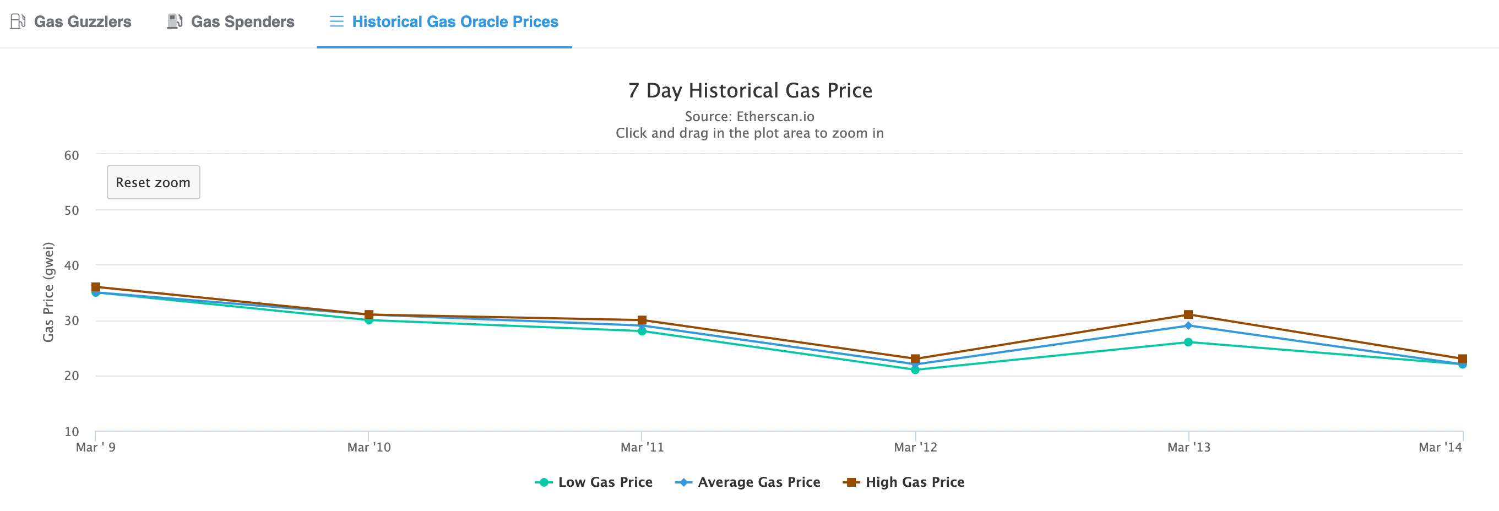
Task: Select the Historical Gas Oracle Prices list icon
Action: [x=336, y=21]
